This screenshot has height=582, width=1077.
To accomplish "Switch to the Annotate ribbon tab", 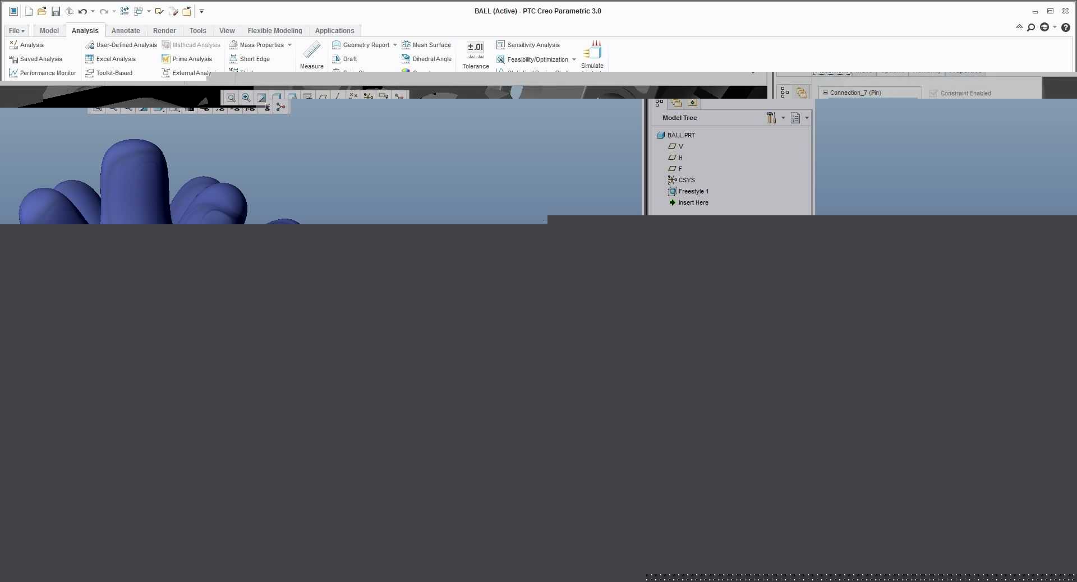I will pos(126,31).
